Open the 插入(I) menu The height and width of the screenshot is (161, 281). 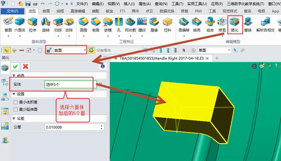click(129, 4)
